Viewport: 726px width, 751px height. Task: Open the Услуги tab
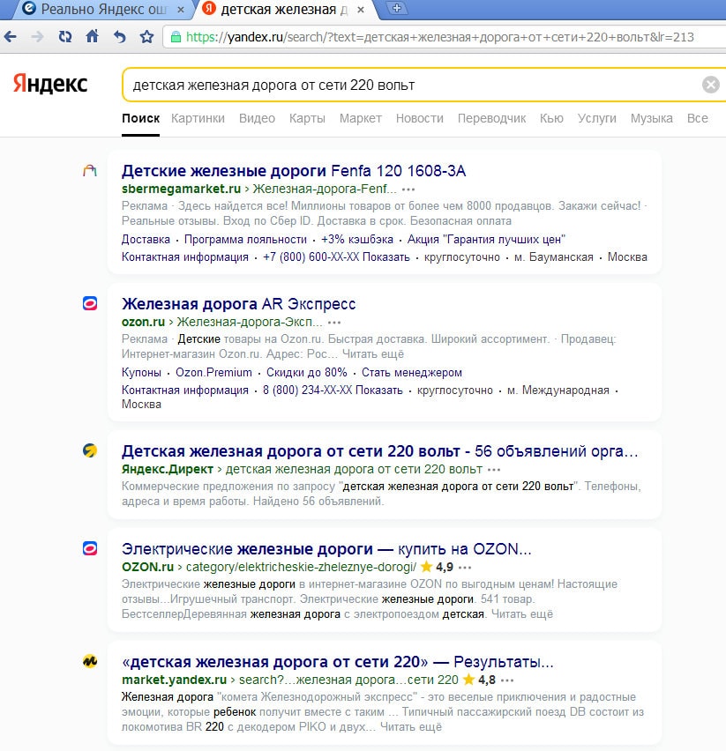(596, 118)
